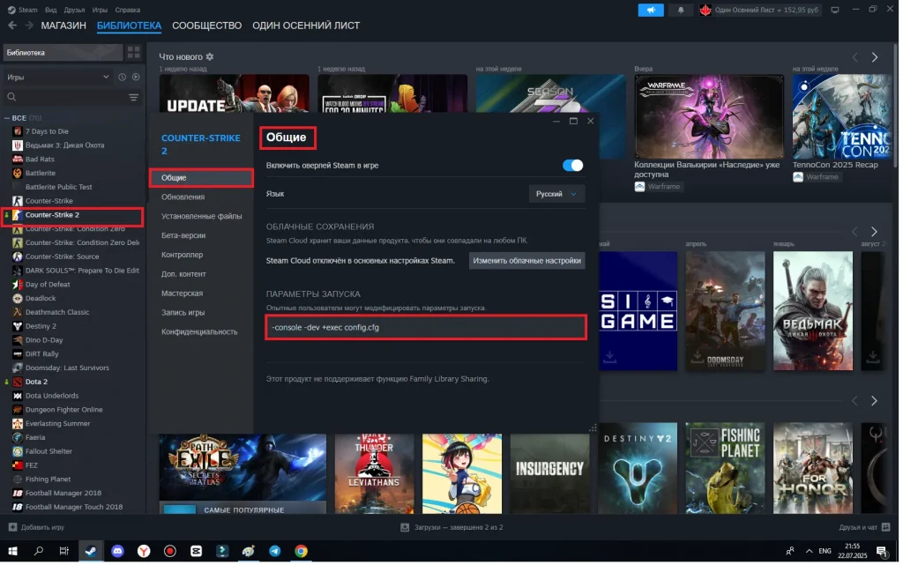Open the For Honor game cover
Screen dimensions: 903x565
812,468
